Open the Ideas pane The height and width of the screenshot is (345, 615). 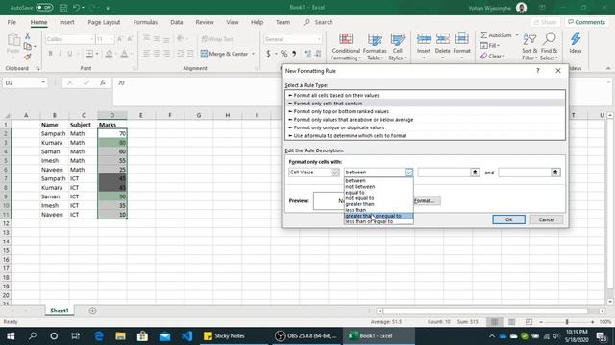[x=576, y=43]
